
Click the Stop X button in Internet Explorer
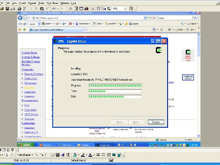pos(154,18)
